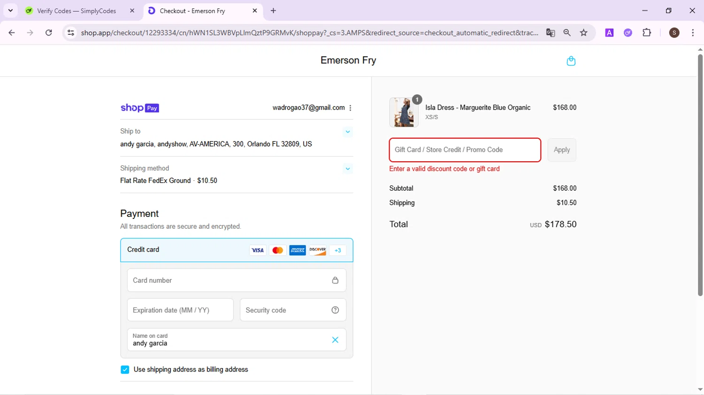704x395 pixels.
Task: Click the 'Enter a valid discount code' error
Action: click(x=444, y=169)
